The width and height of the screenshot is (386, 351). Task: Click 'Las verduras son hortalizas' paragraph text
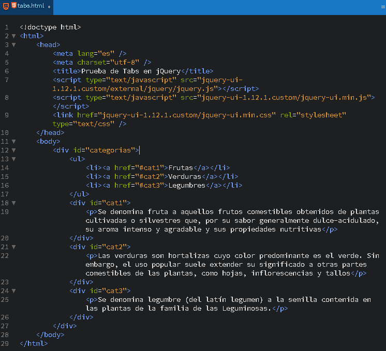point(154,256)
